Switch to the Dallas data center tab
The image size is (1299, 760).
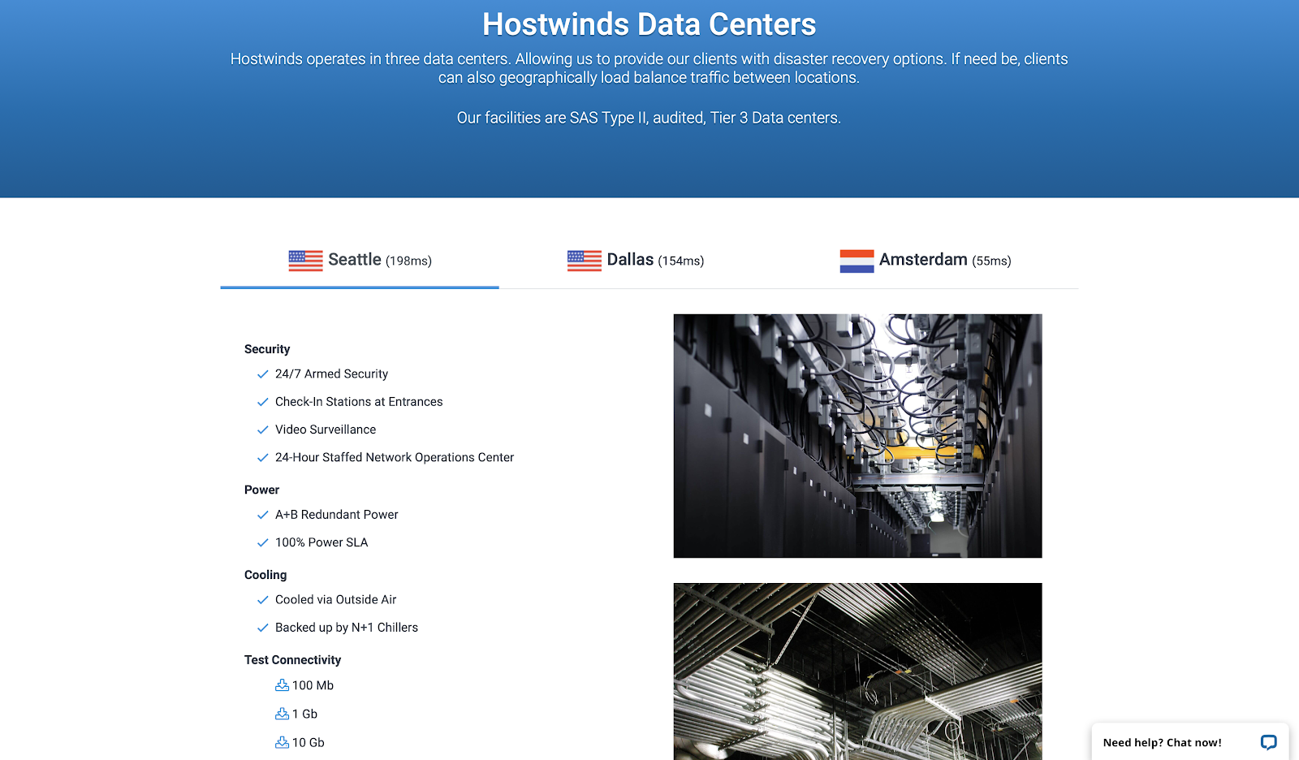pos(635,261)
